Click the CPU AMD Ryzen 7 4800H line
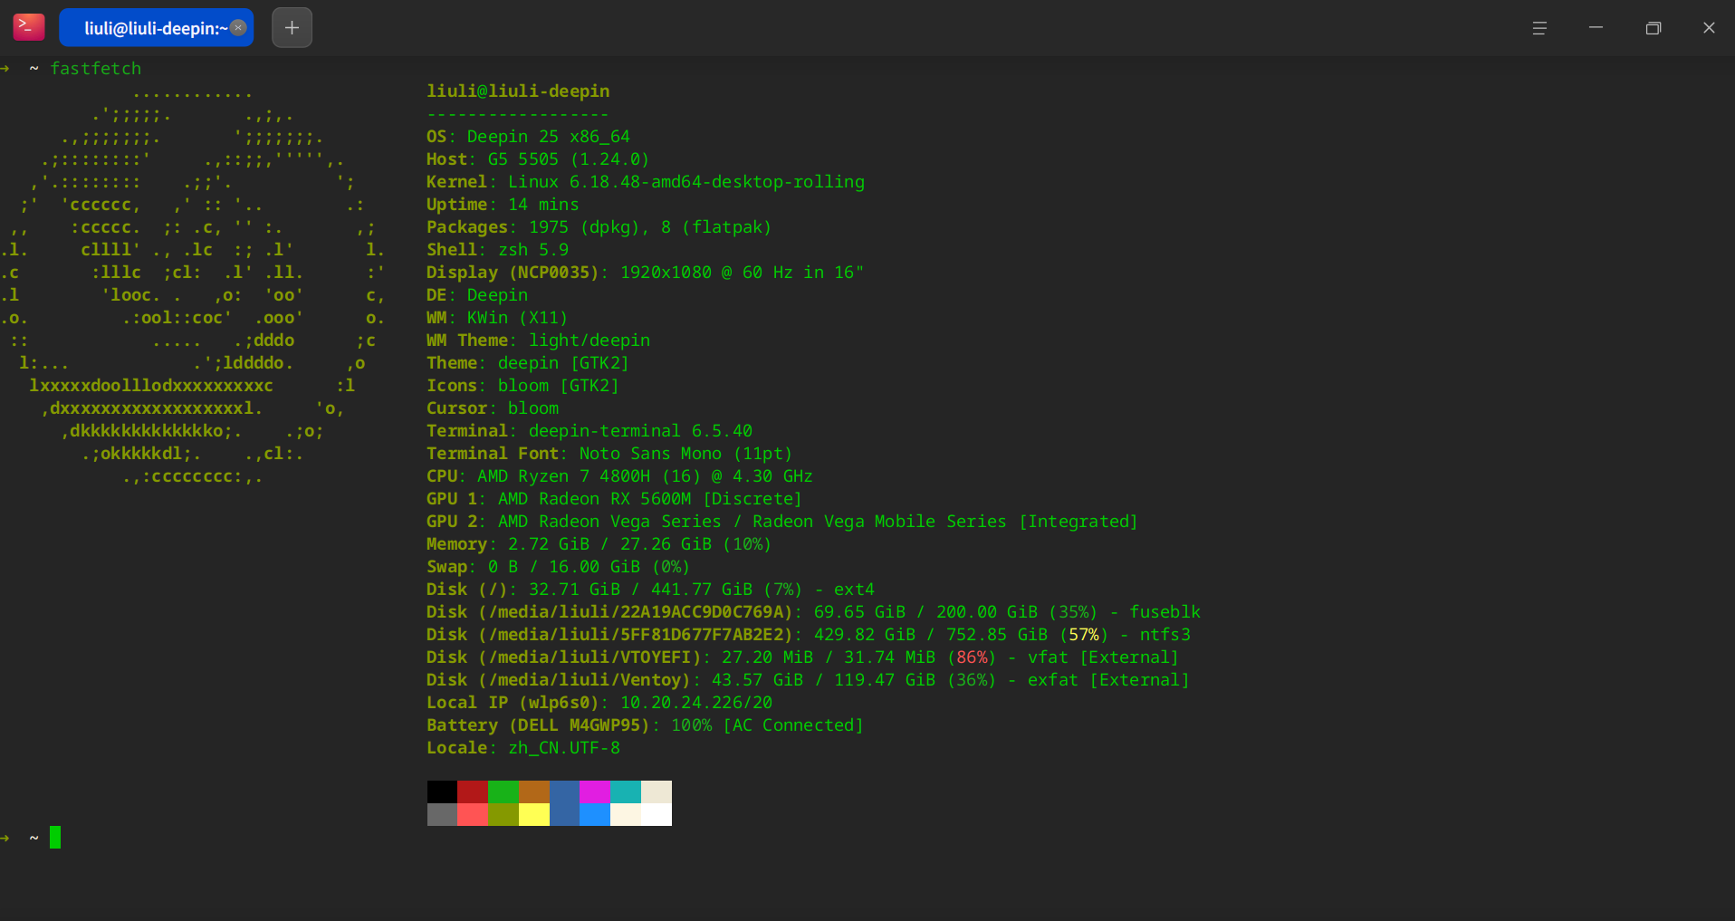Screen dimensions: 1735x921 (x=619, y=475)
